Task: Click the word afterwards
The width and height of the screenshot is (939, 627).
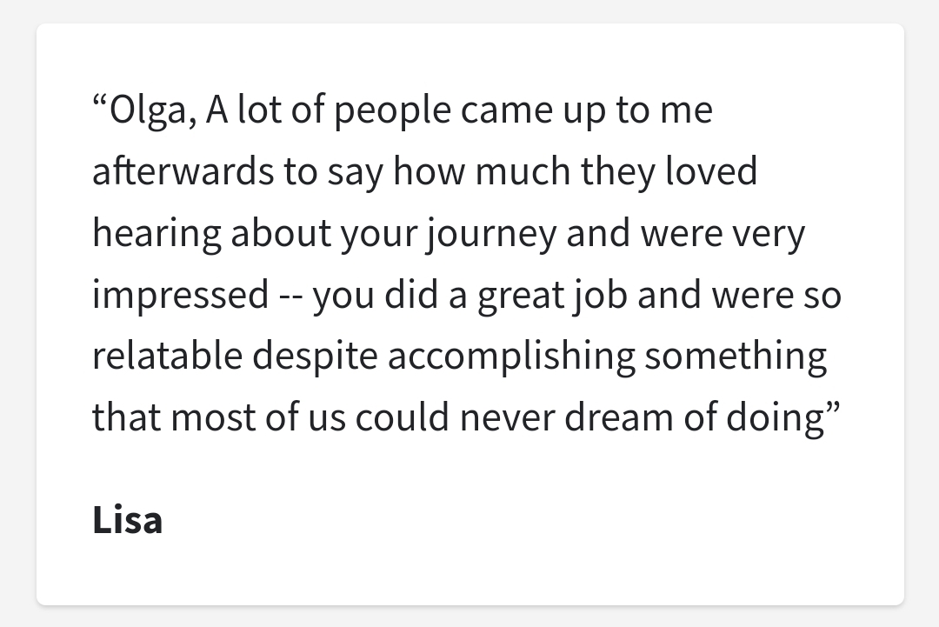Action: coord(183,171)
